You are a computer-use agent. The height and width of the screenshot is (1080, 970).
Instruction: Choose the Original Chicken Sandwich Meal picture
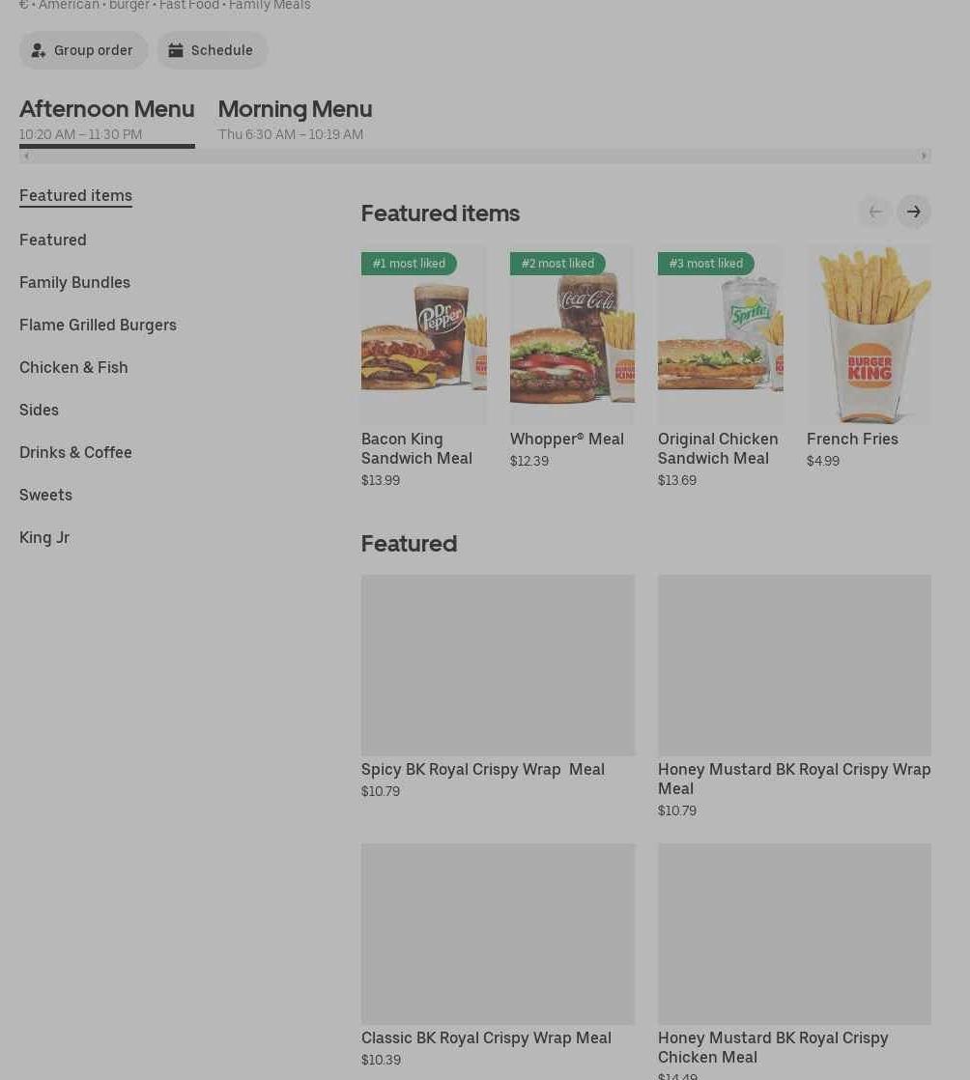[x=721, y=334]
